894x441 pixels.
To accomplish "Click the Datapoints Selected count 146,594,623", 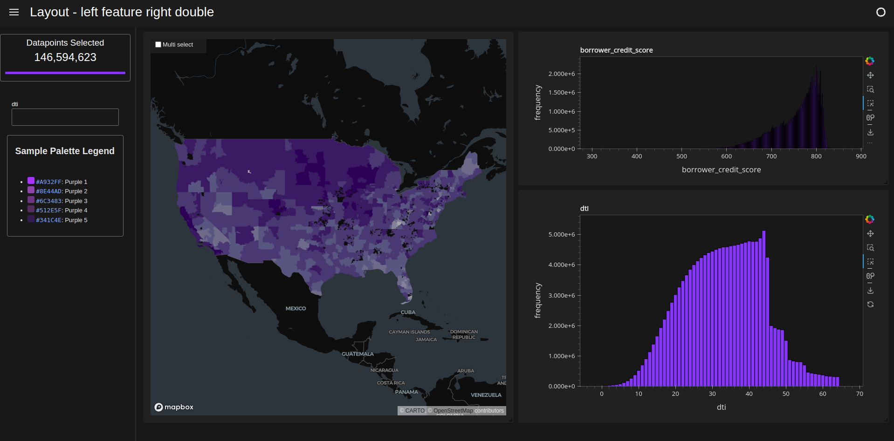I will [65, 57].
